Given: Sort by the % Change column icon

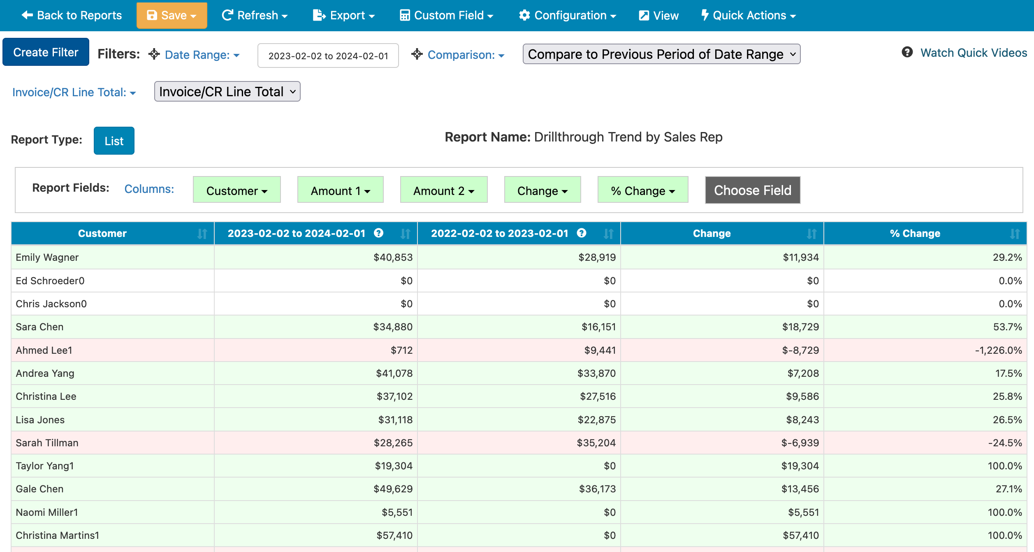Looking at the screenshot, I should click(x=1015, y=234).
